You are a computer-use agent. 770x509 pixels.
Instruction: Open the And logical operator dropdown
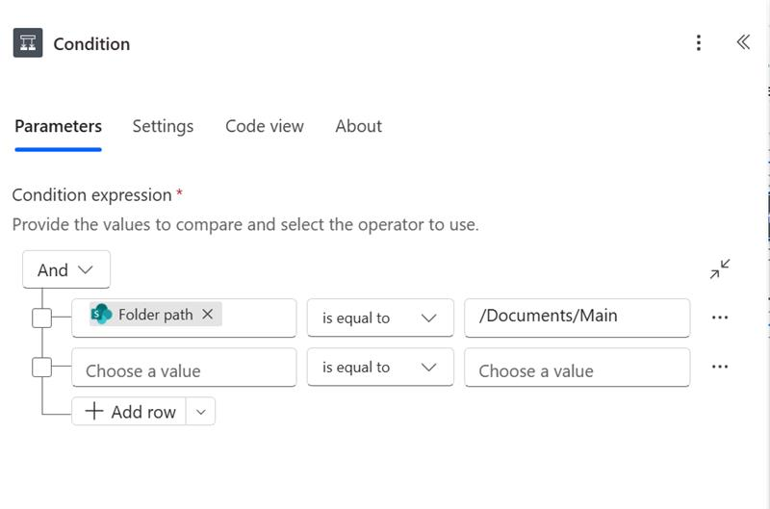pyautogui.click(x=66, y=270)
